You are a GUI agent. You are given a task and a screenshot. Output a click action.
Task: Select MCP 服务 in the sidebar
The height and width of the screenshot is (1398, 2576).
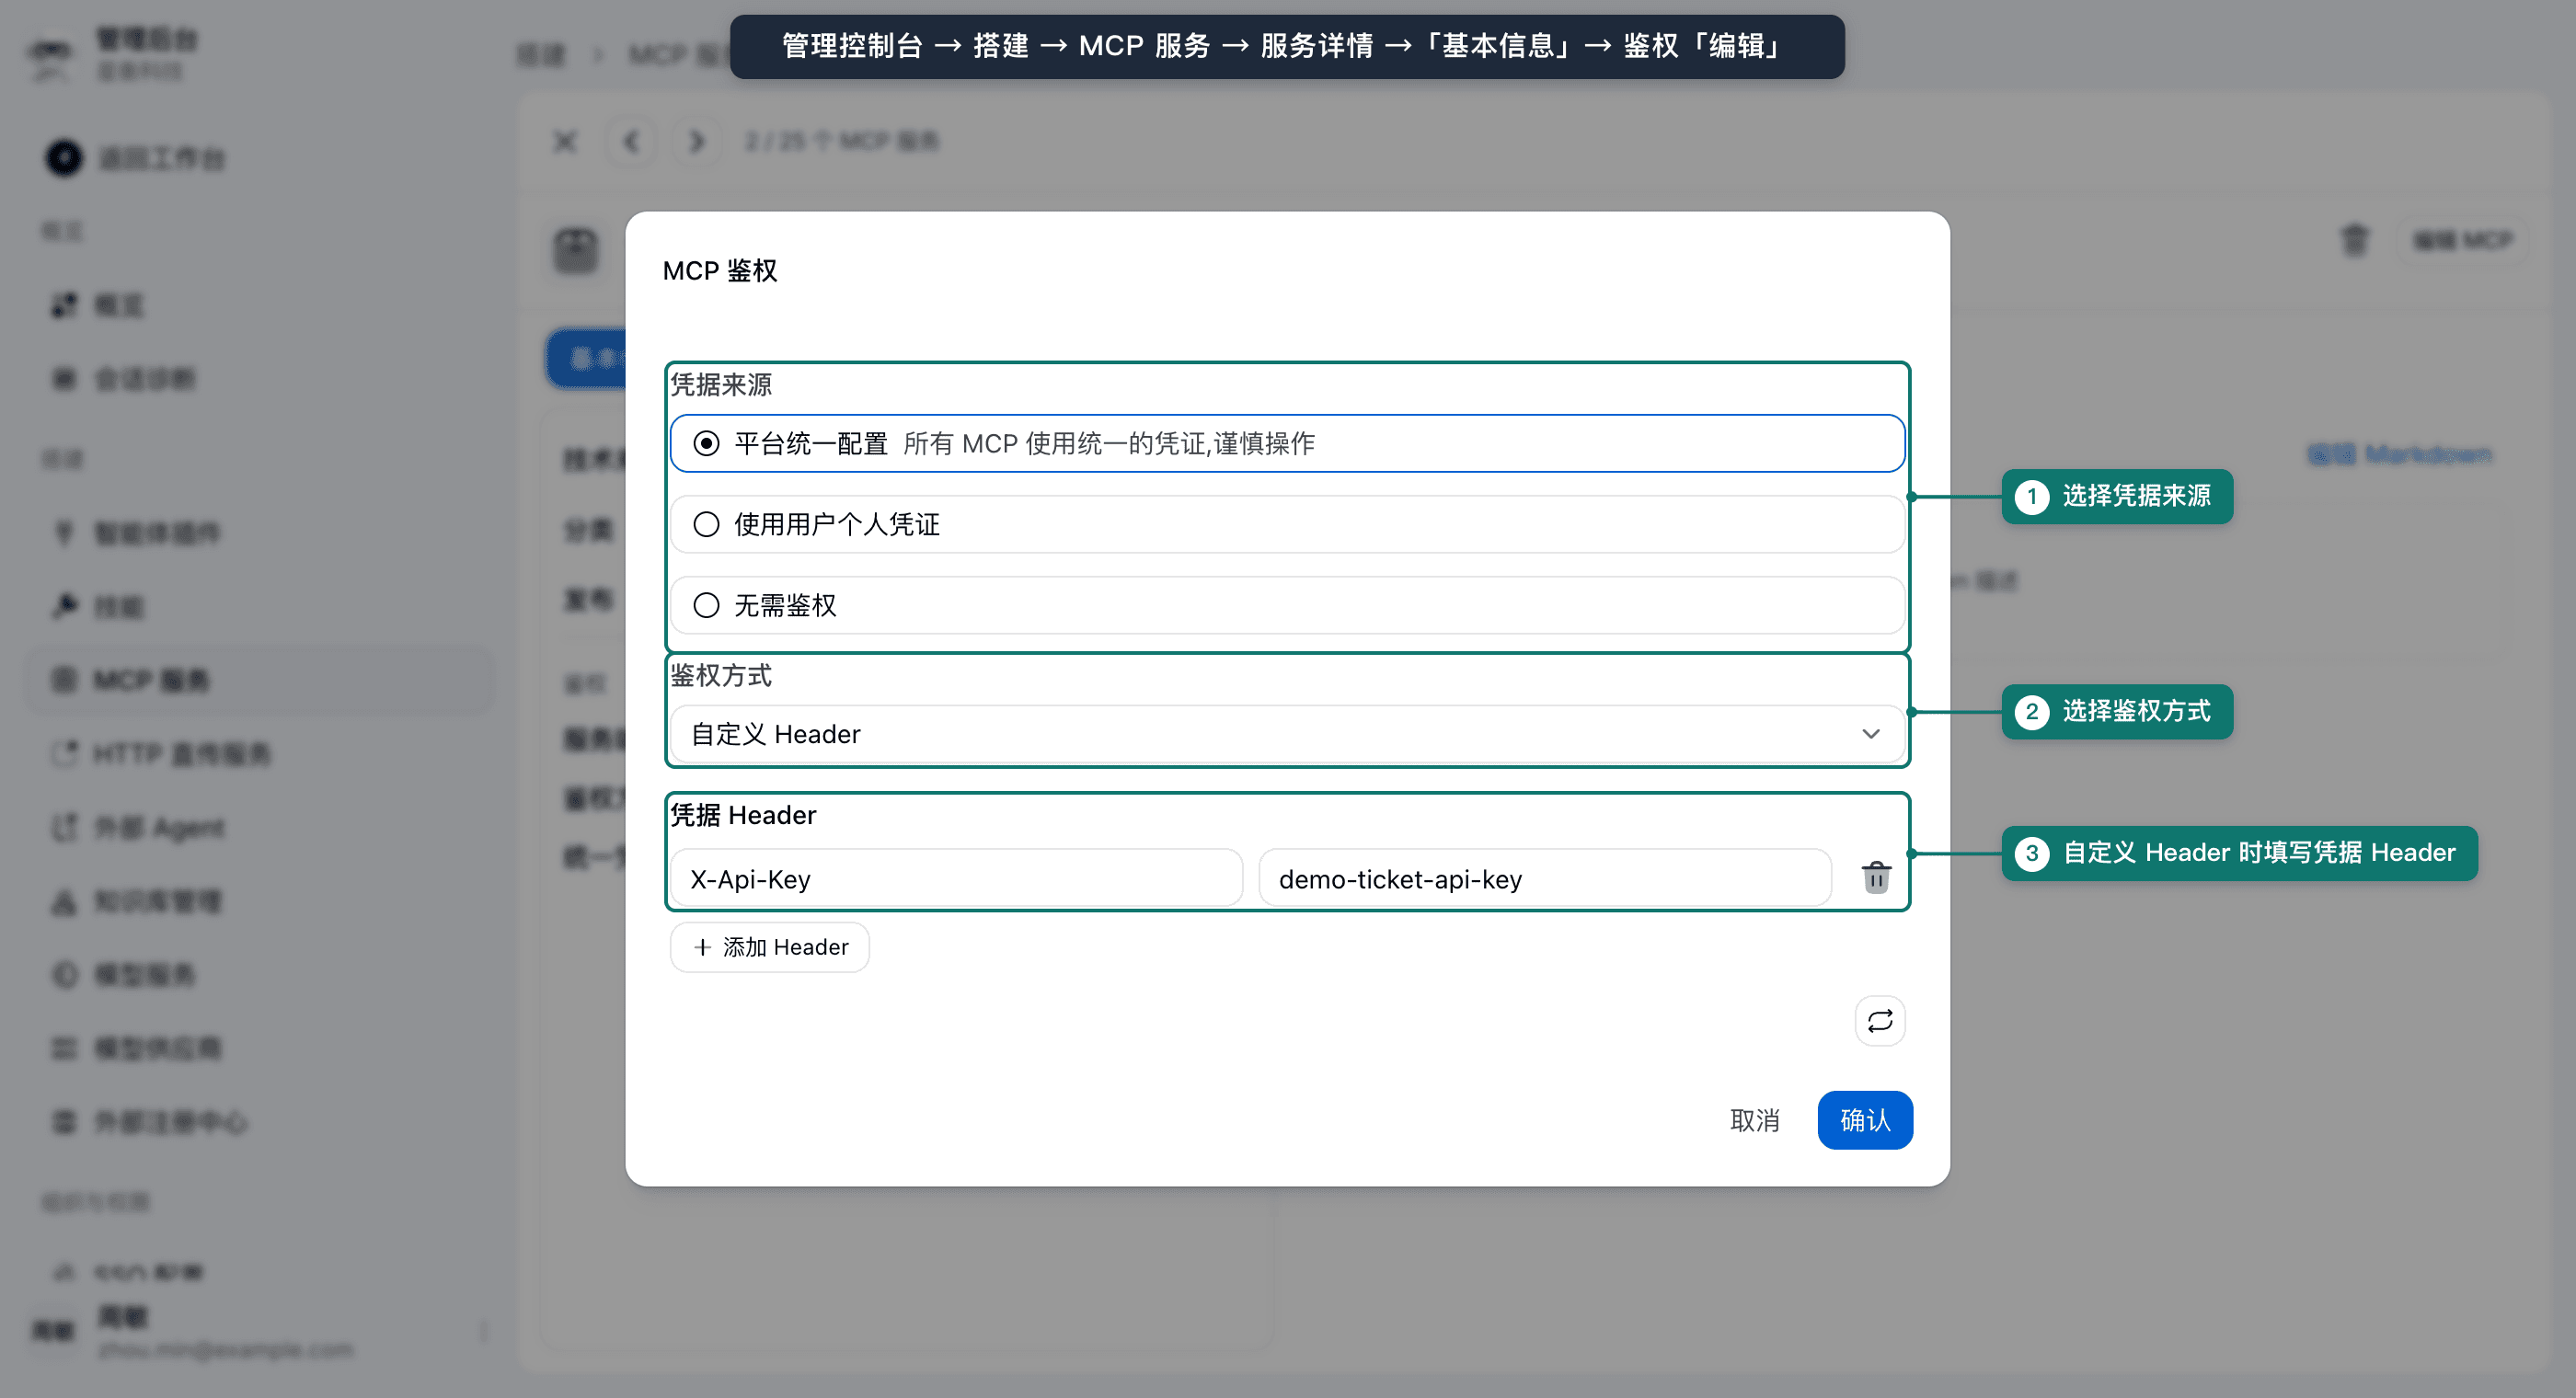click(260, 680)
